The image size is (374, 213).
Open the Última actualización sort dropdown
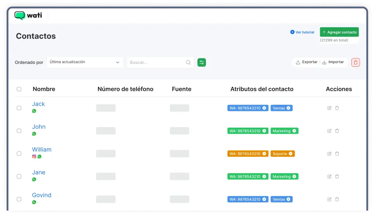tap(85, 62)
